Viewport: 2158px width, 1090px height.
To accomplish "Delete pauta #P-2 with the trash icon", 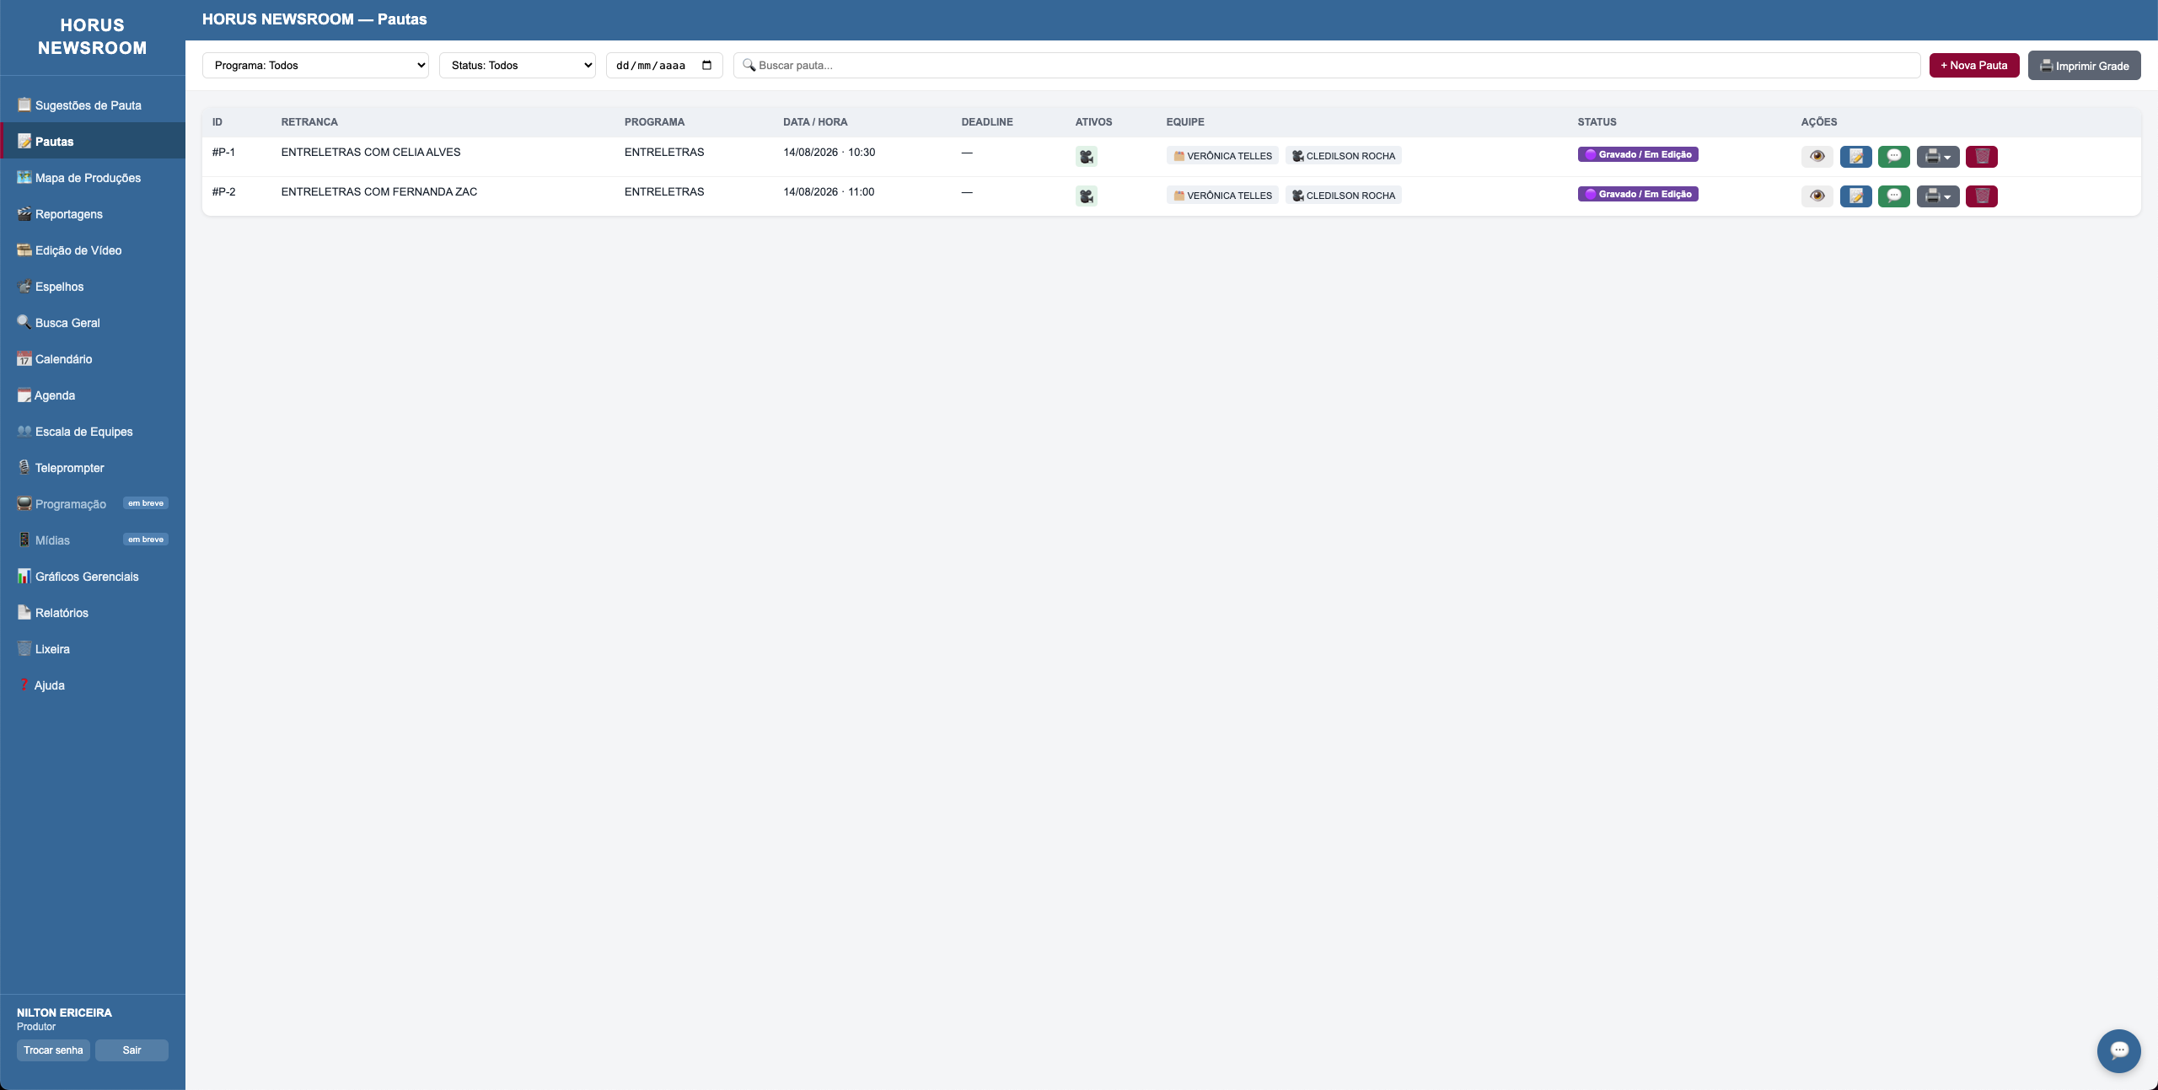I will pyautogui.click(x=1981, y=196).
